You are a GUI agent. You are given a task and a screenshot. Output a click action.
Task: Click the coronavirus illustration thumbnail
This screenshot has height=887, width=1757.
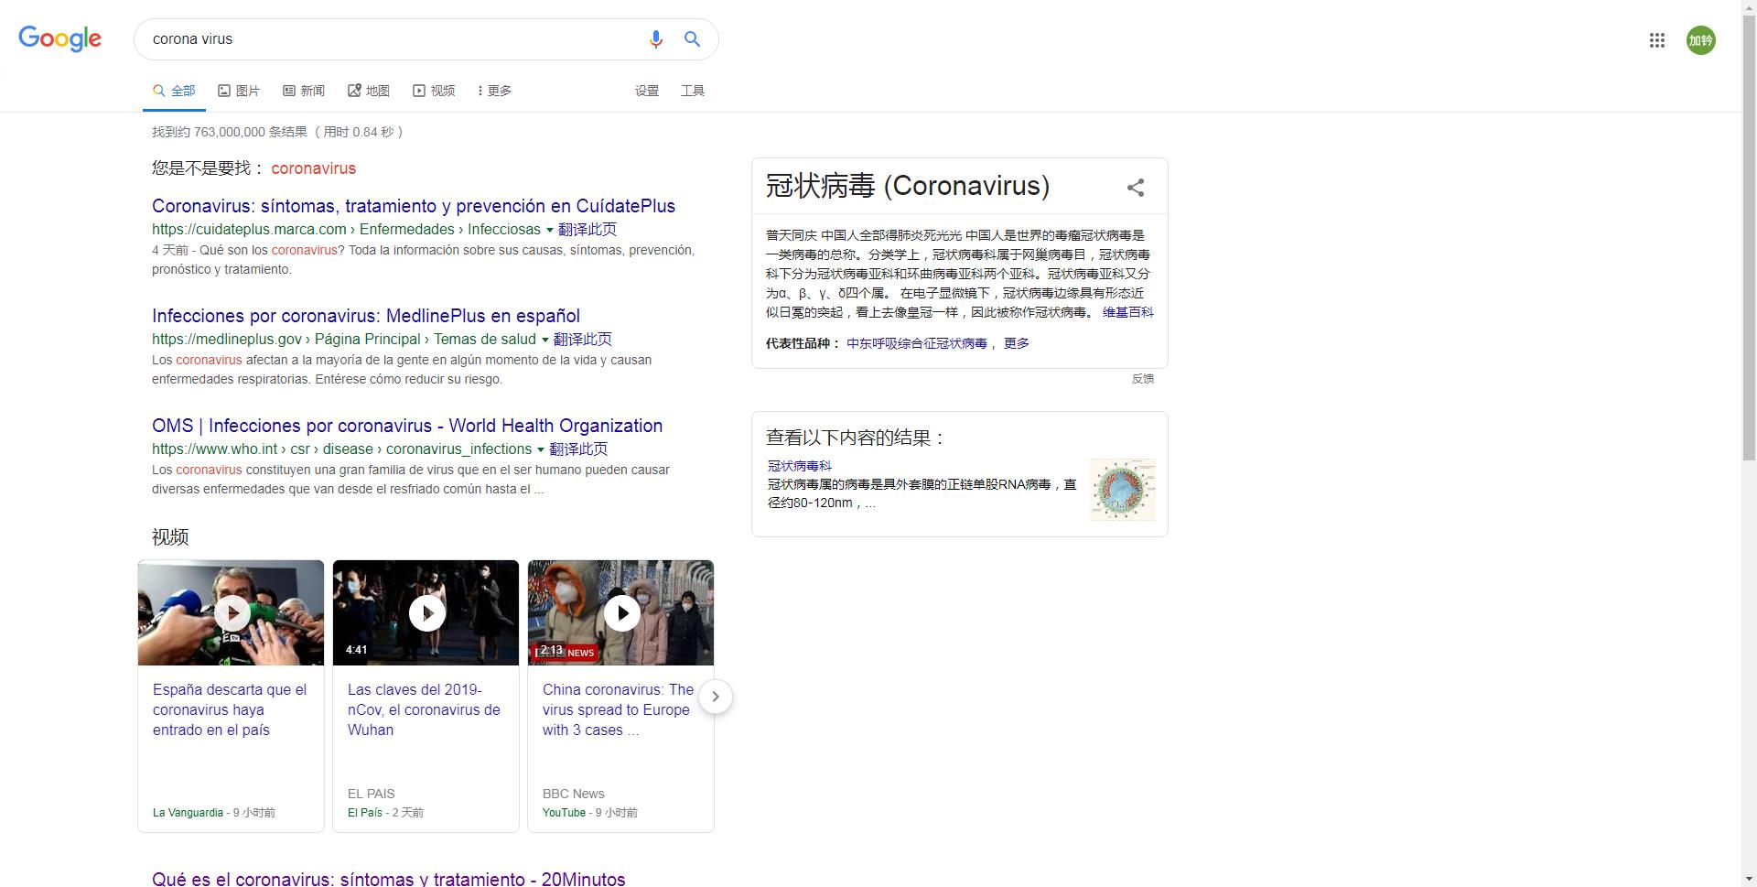[1122, 490]
